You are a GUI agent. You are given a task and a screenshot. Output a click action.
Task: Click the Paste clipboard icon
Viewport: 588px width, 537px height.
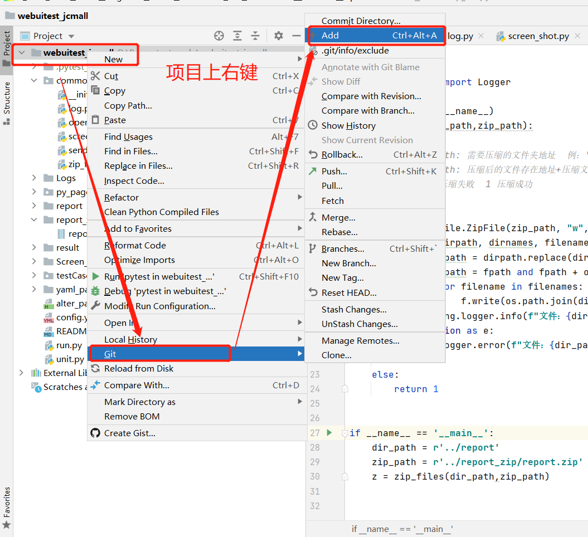96,120
